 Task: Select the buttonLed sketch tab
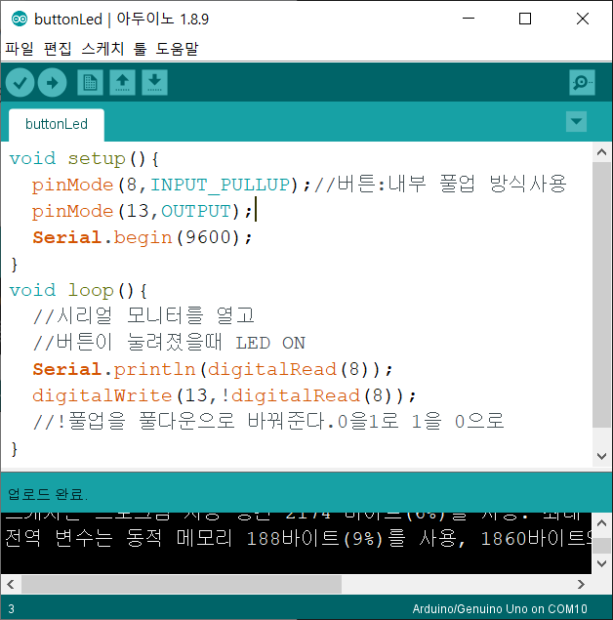click(57, 124)
